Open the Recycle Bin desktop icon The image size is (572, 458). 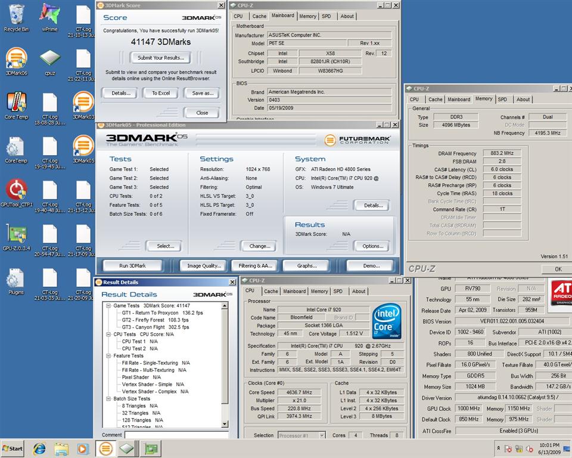[x=16, y=17]
